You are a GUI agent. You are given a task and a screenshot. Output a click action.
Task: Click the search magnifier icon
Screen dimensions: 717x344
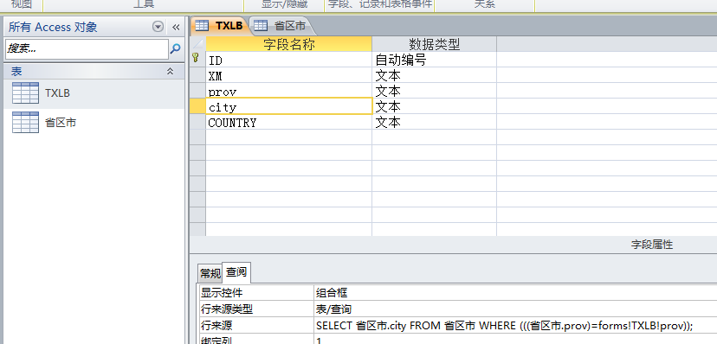coord(175,48)
